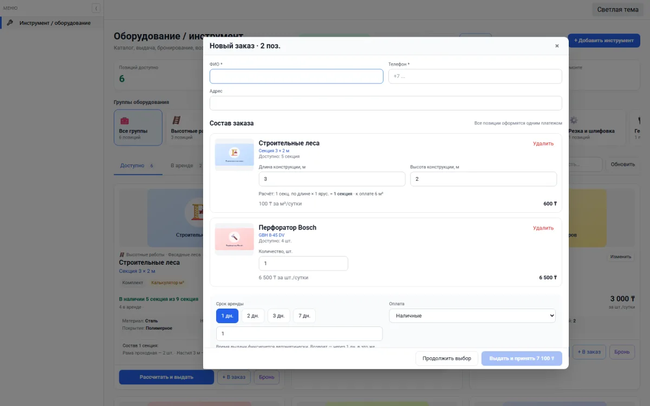
Task: Select 1 дн. rental period
Action: coord(227,316)
